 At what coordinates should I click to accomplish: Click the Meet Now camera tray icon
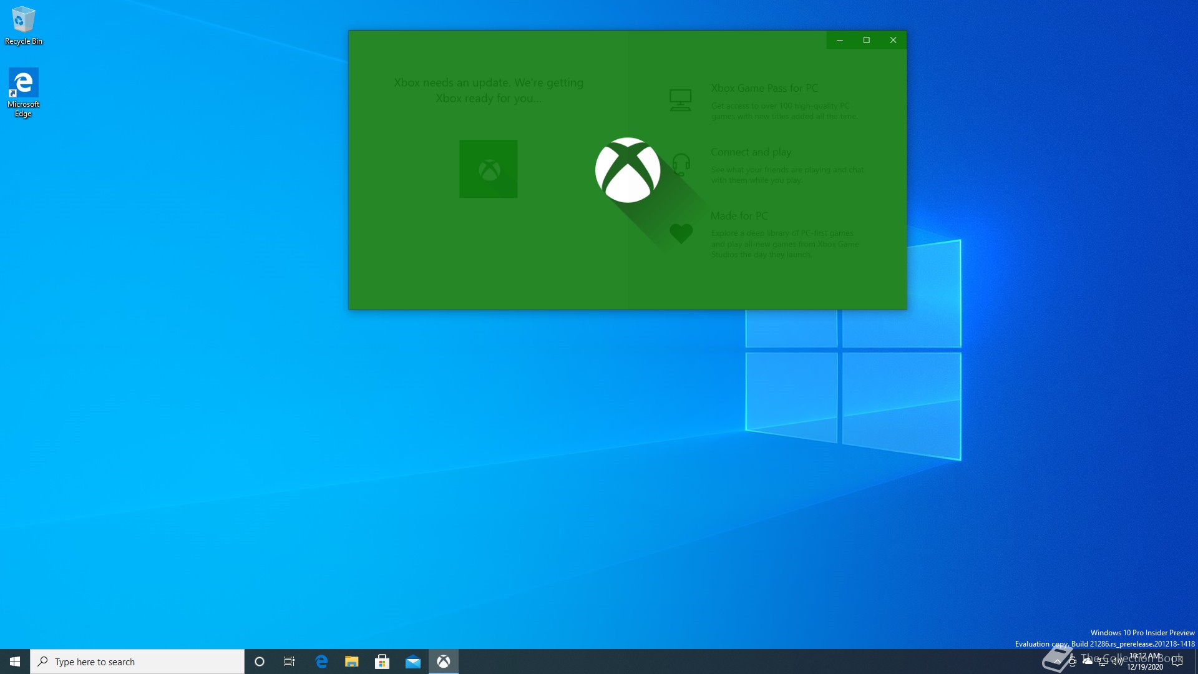(1073, 662)
